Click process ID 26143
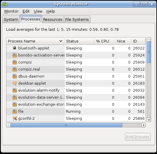 pos(139,105)
